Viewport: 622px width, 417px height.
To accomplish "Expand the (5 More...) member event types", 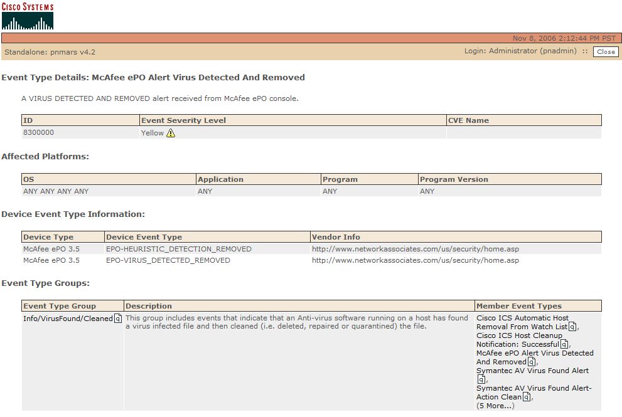I will pyautogui.click(x=495, y=406).
